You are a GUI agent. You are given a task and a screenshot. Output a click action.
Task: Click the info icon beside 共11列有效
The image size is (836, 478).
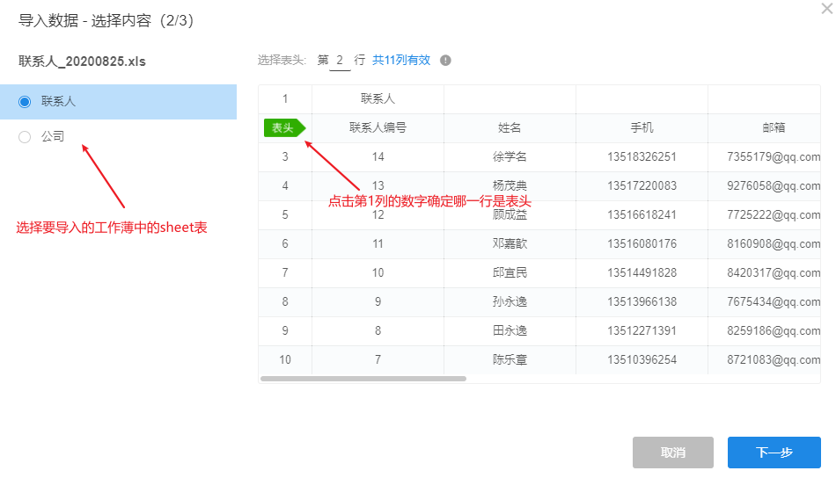(x=446, y=61)
